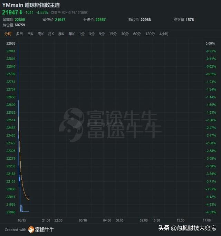
Task: Switch to the 多日 multi-day tab
Action: (x=19, y=34)
